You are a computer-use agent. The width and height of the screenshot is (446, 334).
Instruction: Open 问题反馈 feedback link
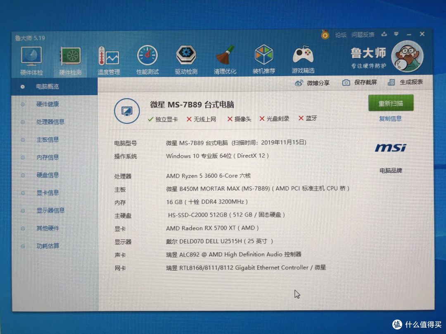363,35
